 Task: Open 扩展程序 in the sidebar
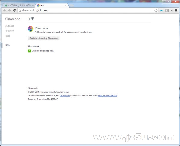pos(10,31)
